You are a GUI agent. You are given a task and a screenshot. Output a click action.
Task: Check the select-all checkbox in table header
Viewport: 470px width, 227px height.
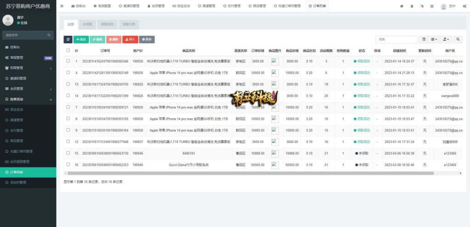pyautogui.click(x=68, y=51)
